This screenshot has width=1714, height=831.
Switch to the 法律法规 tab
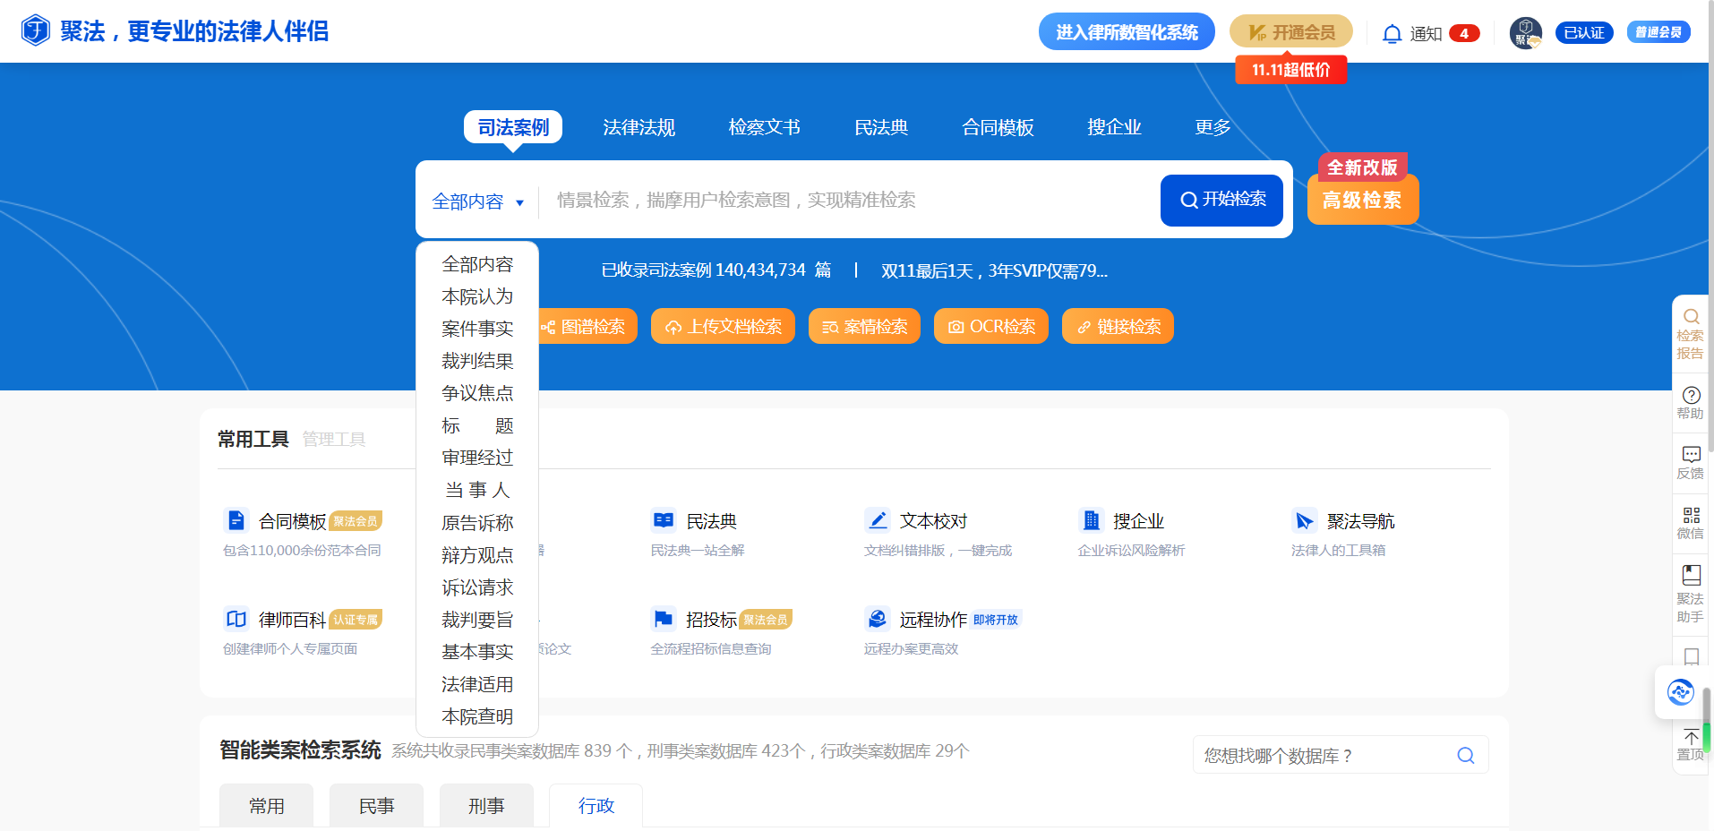(x=638, y=127)
